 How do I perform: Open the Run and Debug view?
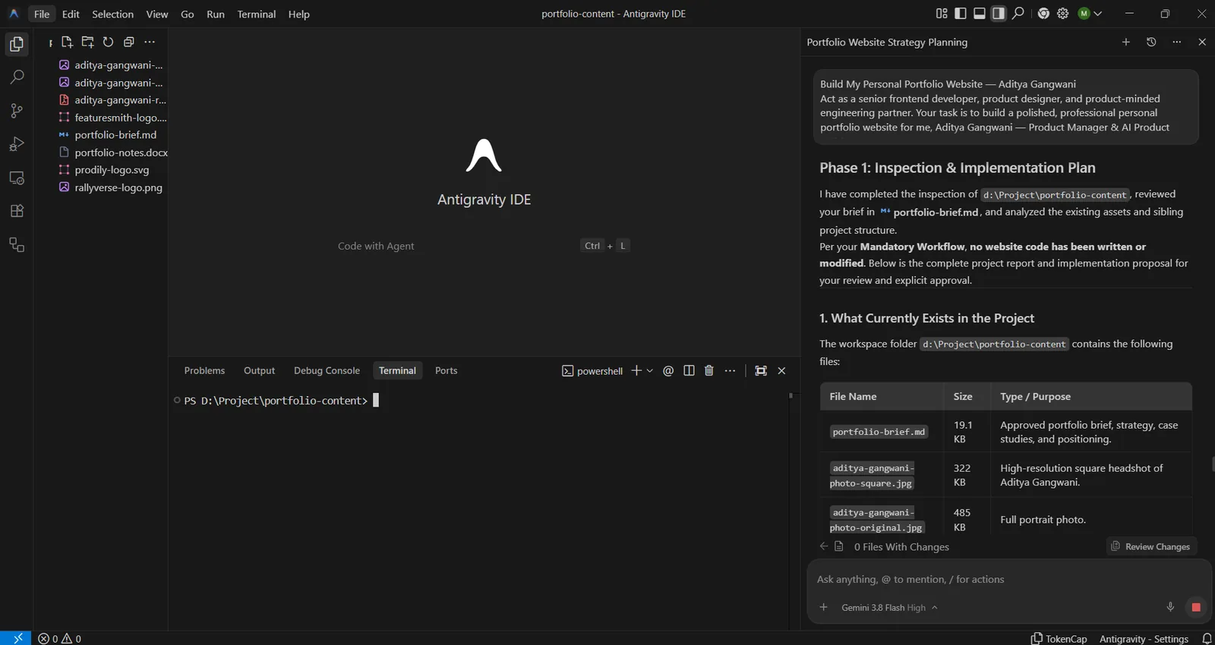pyautogui.click(x=17, y=144)
